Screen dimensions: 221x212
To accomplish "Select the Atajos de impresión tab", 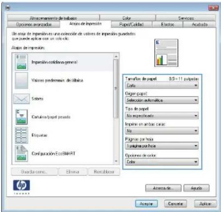I will click(x=86, y=24).
